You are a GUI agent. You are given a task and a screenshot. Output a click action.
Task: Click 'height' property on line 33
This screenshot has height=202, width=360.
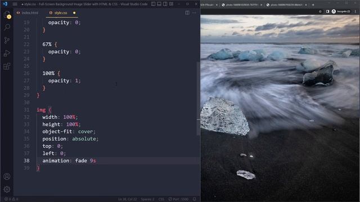click(x=51, y=125)
